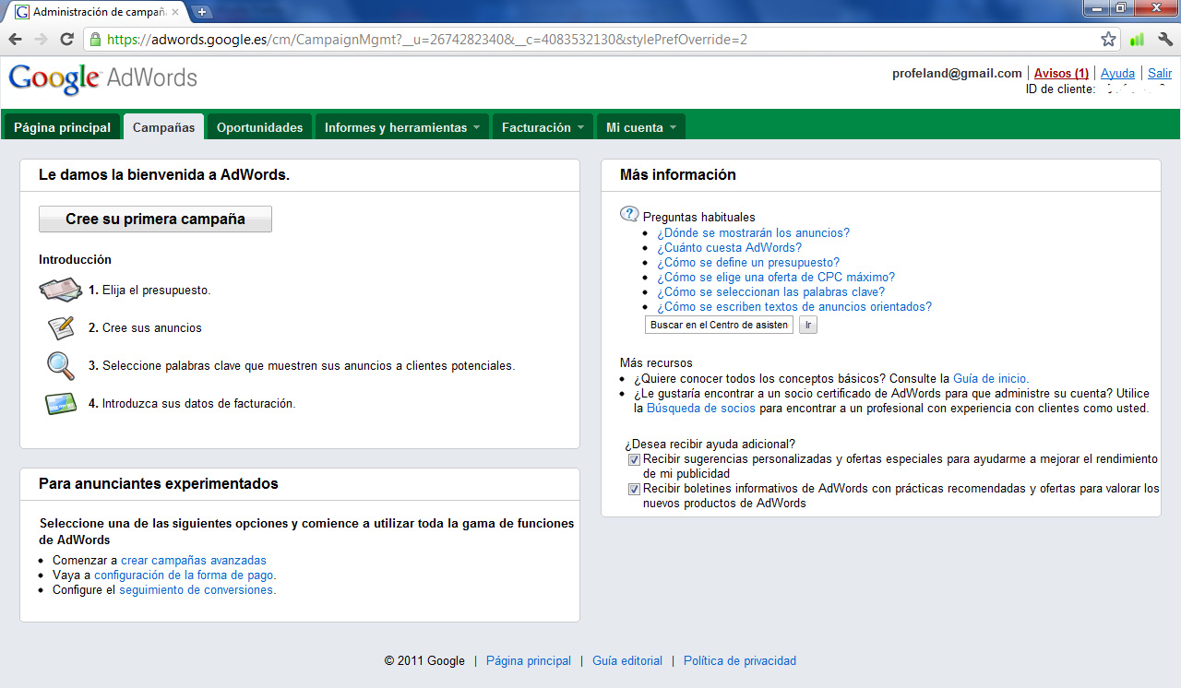Close the Administración de campaña tab
The width and height of the screenshot is (1181, 688).
175,12
